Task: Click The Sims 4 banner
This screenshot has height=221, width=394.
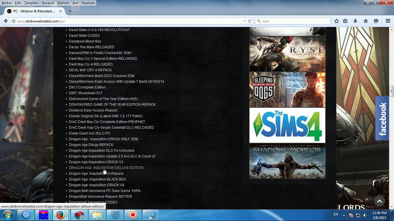Action: coord(287,125)
